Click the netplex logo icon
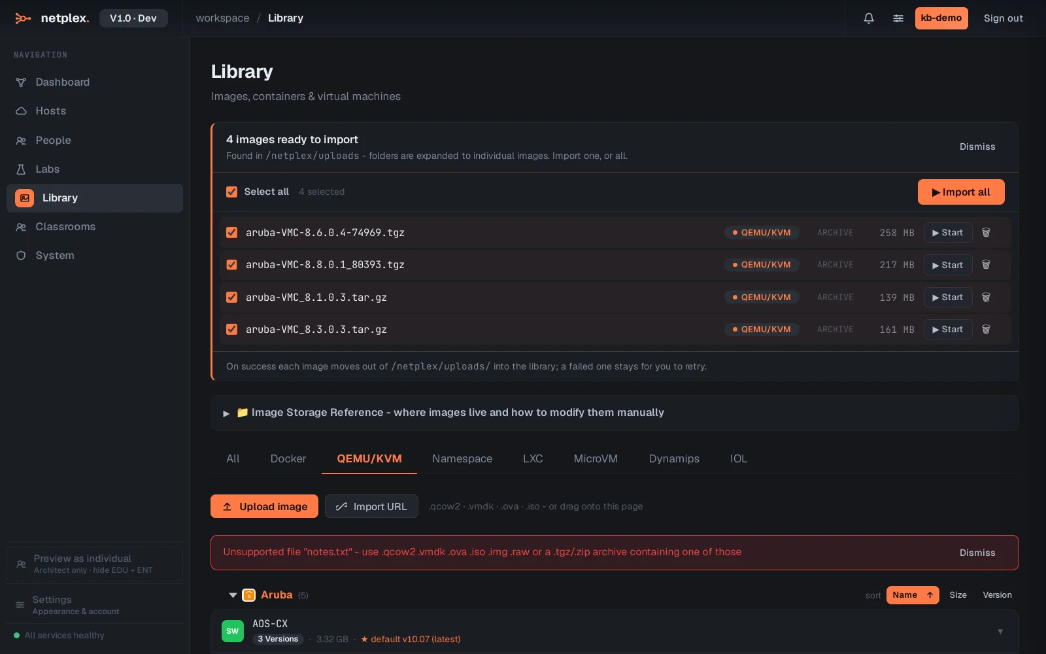 point(23,18)
